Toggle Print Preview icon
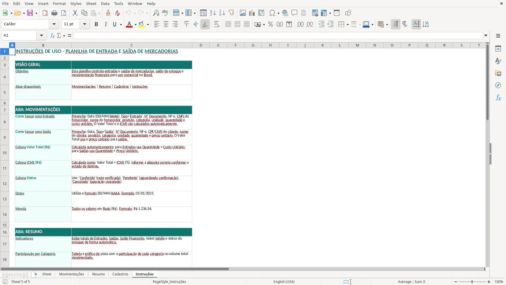The width and height of the screenshot is (506, 285). click(x=64, y=13)
